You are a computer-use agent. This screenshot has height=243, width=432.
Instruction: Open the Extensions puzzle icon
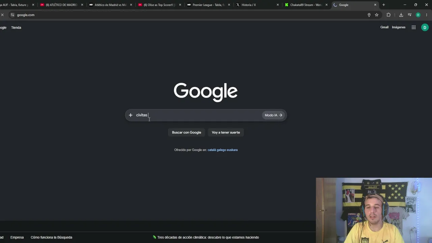[x=388, y=15]
